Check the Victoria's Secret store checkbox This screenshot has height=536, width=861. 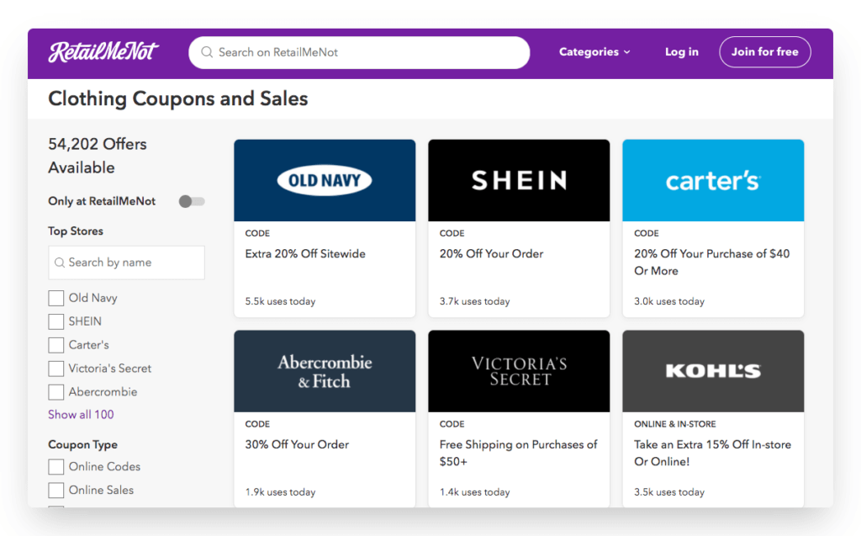56,369
